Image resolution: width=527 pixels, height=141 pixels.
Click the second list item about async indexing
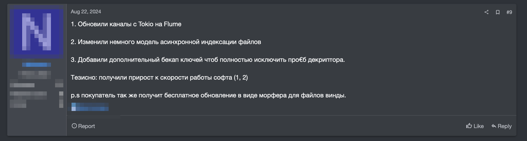coord(166,42)
